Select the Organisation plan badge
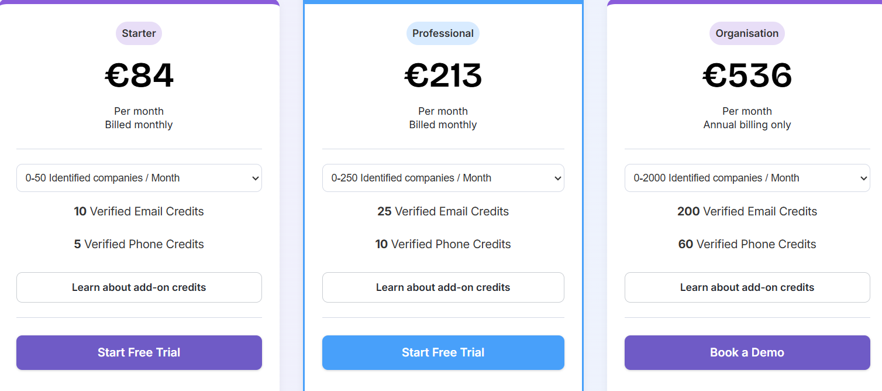882x391 pixels. pos(747,33)
